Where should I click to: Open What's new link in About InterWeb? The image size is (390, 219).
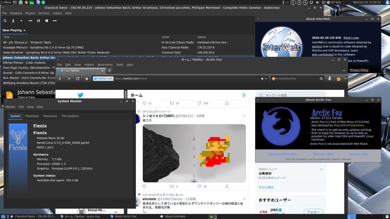(351, 38)
